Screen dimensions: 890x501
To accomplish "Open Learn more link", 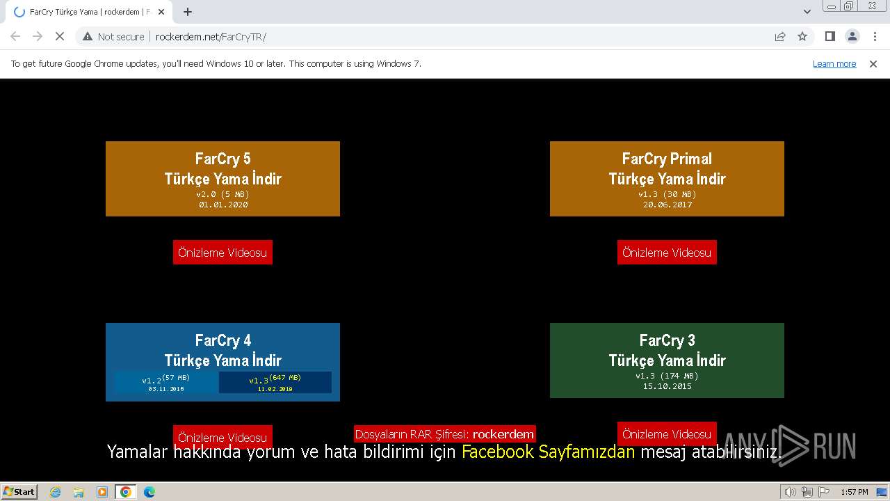I will pyautogui.click(x=834, y=63).
